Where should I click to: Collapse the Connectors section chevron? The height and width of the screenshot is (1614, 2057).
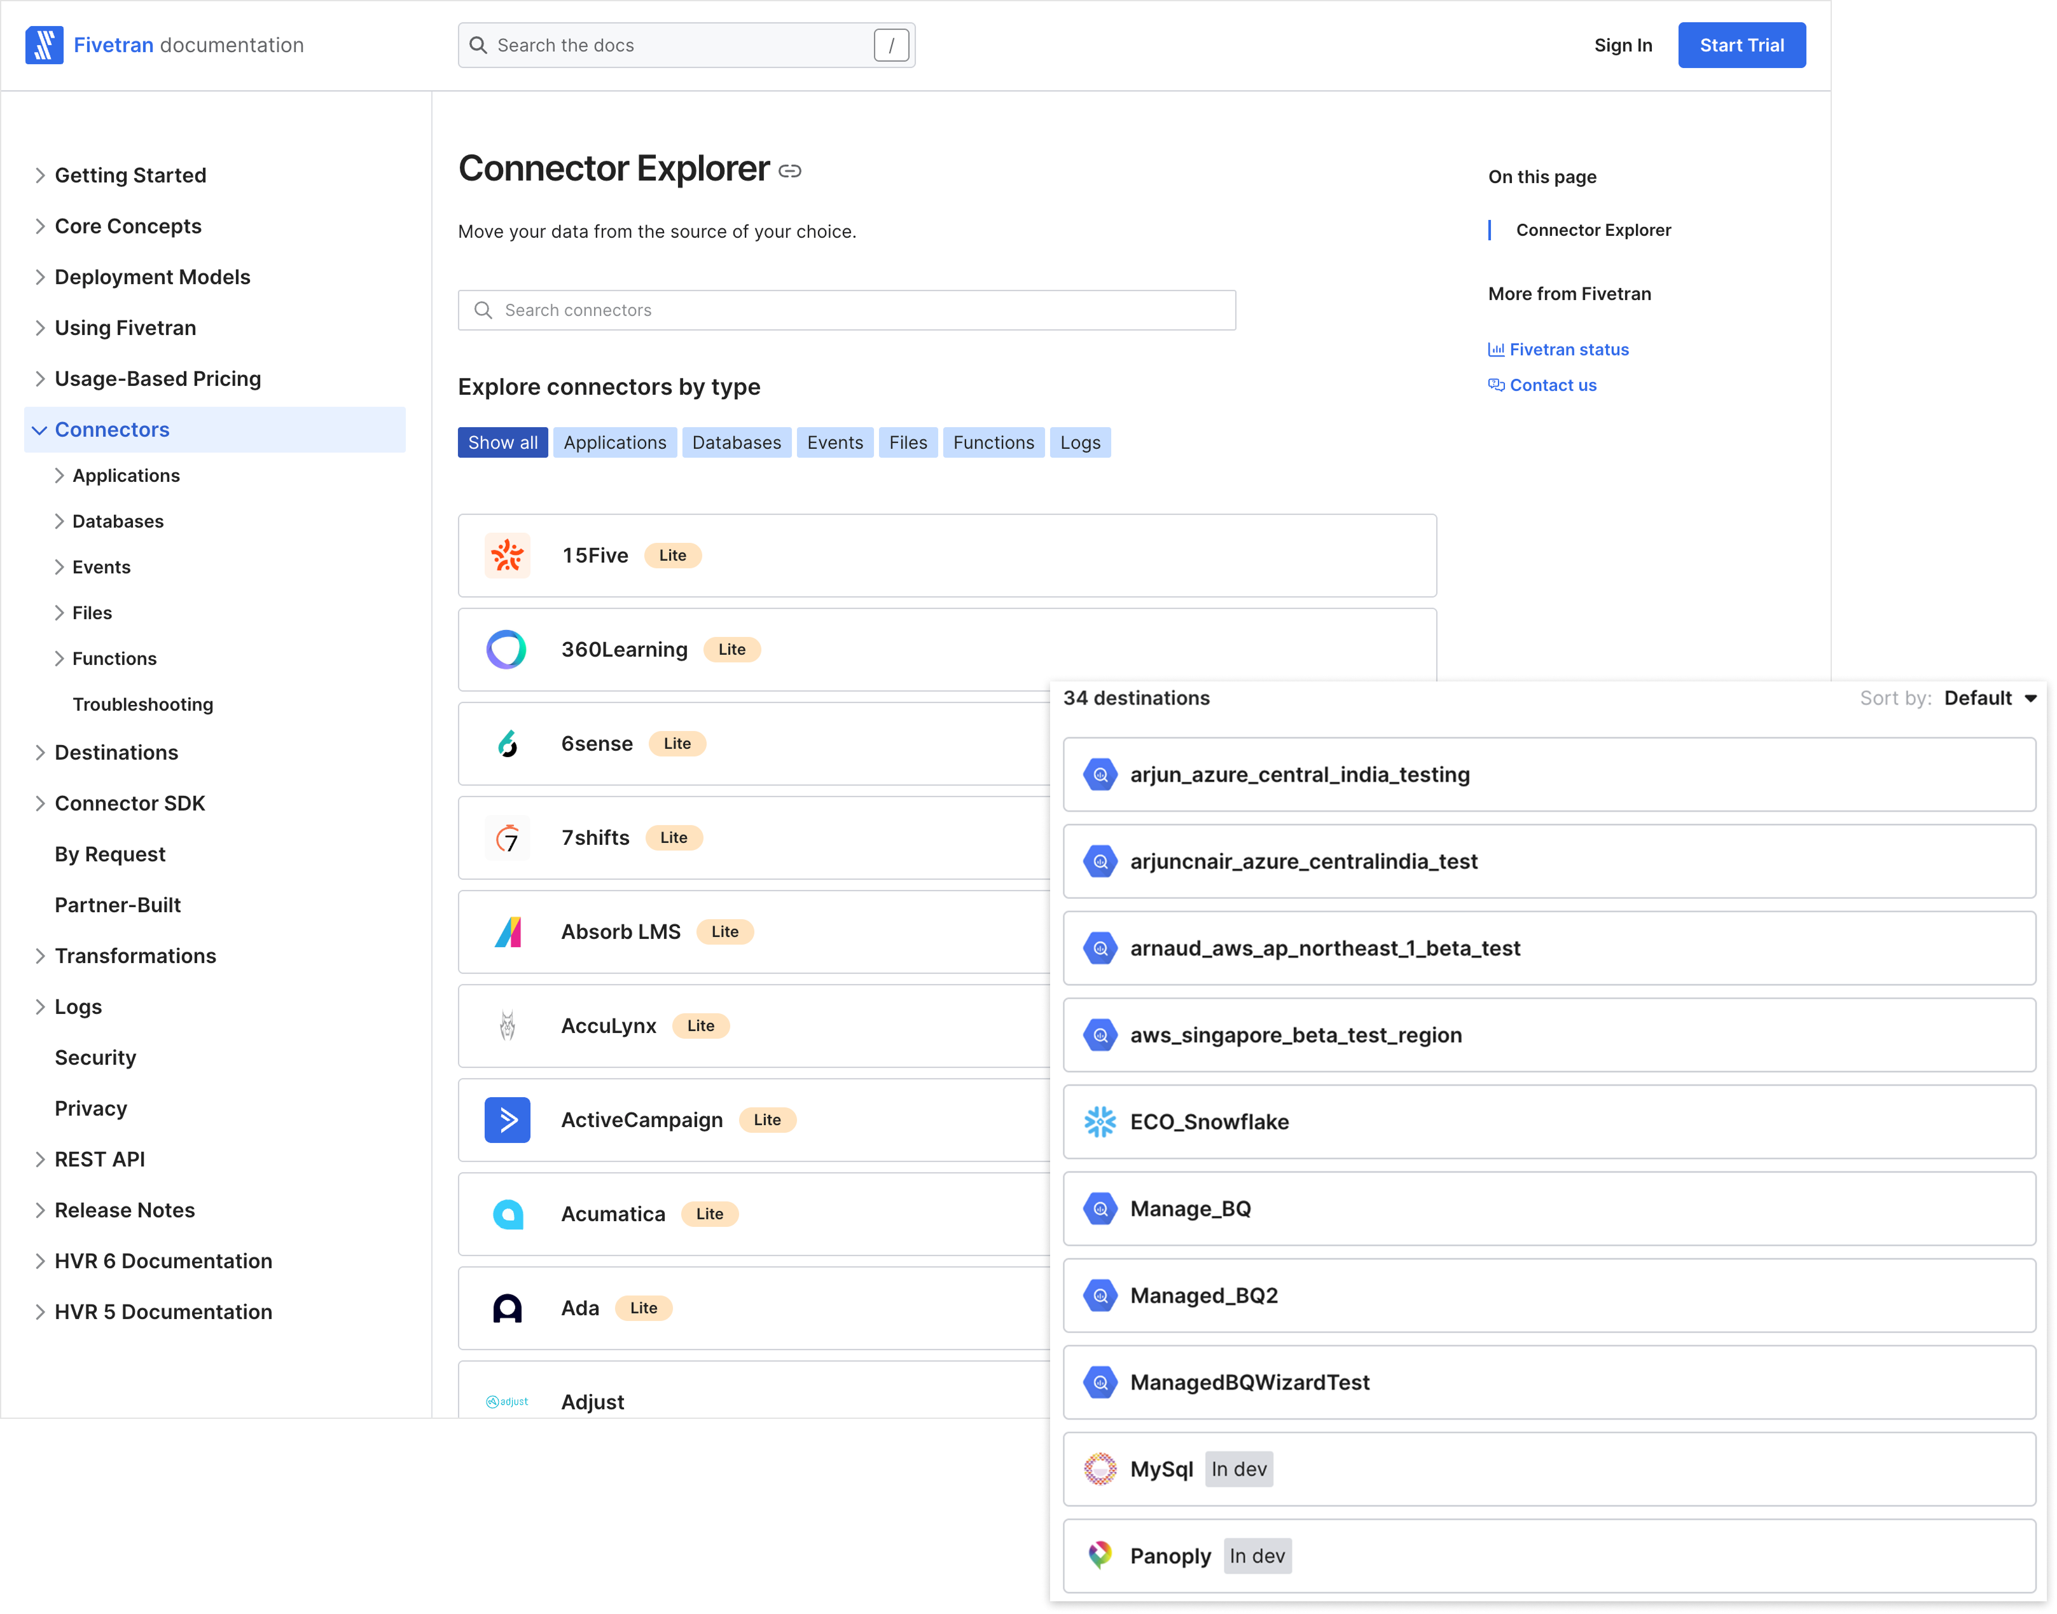[39, 430]
